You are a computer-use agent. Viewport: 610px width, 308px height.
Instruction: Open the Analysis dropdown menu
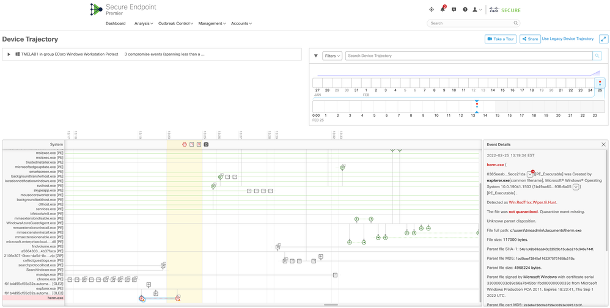tap(144, 24)
